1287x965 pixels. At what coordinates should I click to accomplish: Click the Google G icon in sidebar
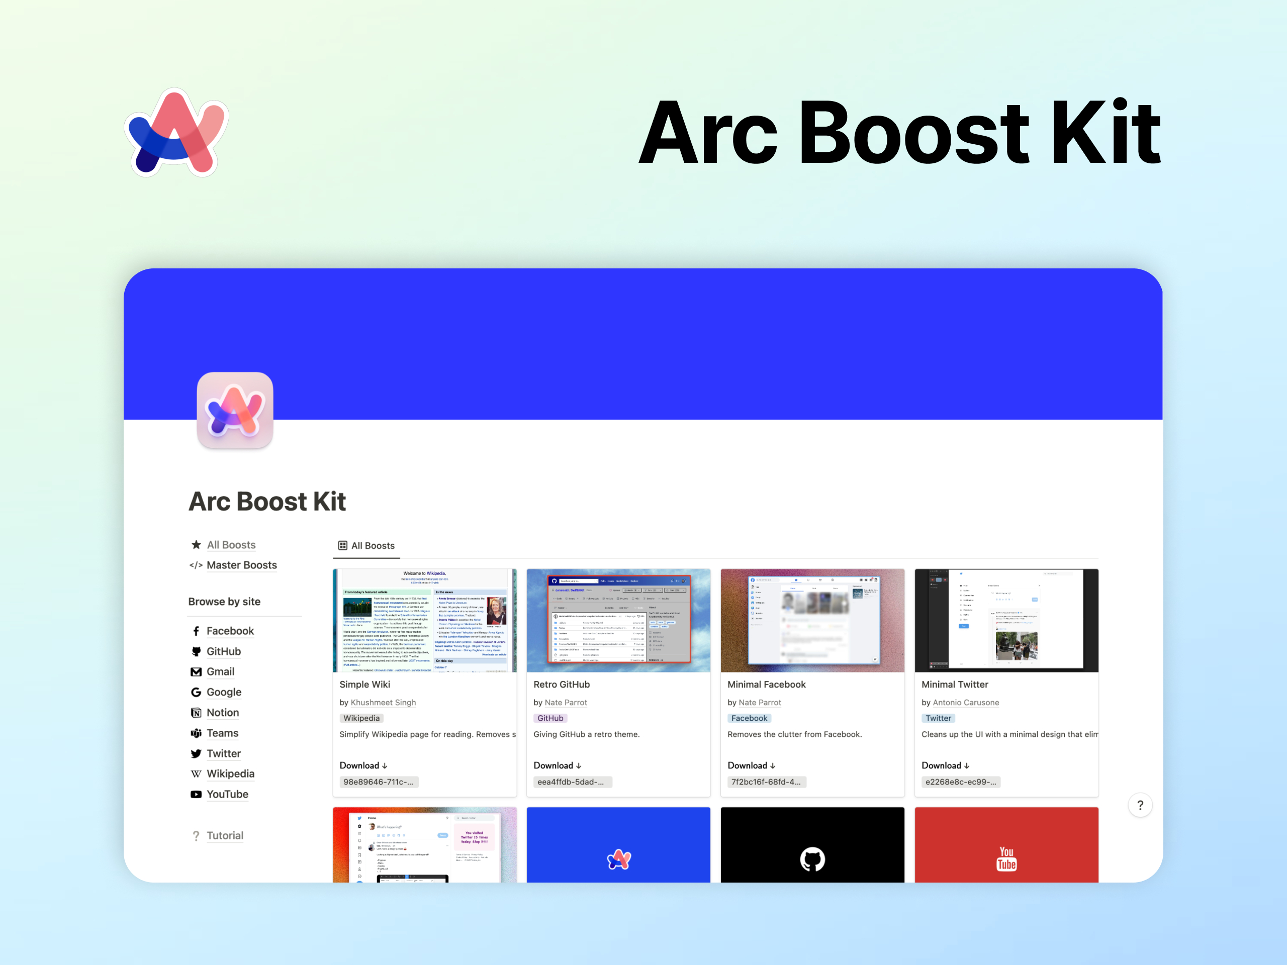[x=196, y=692]
